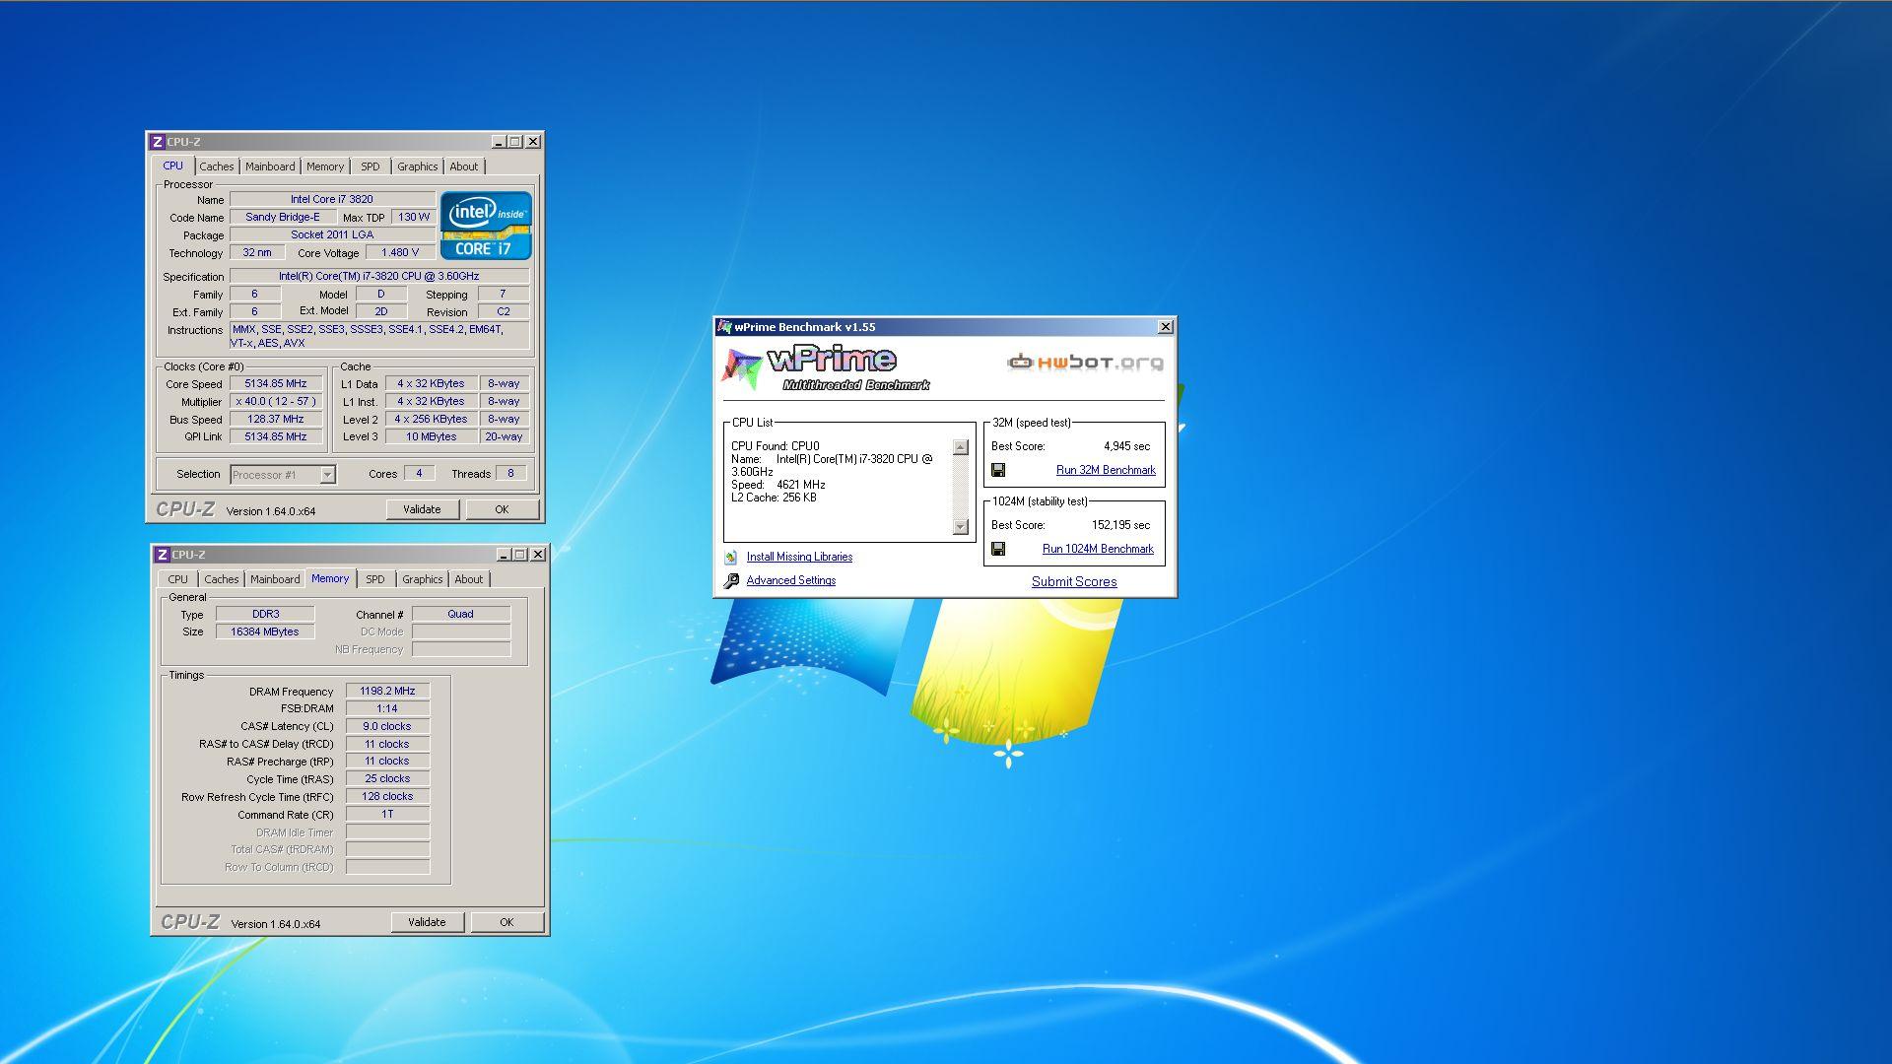Click the DRAM Frequency value 1198.2 MHz
Image resolution: width=1892 pixels, height=1064 pixels.
387,692
